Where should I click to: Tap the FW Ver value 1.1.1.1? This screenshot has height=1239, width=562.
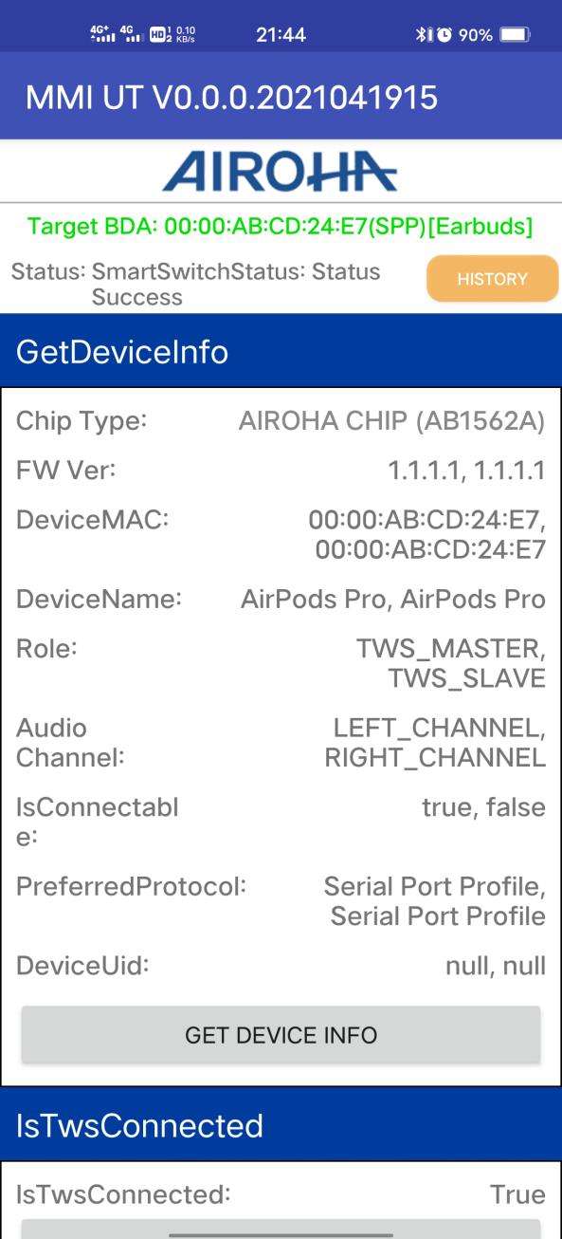pyautogui.click(x=466, y=471)
